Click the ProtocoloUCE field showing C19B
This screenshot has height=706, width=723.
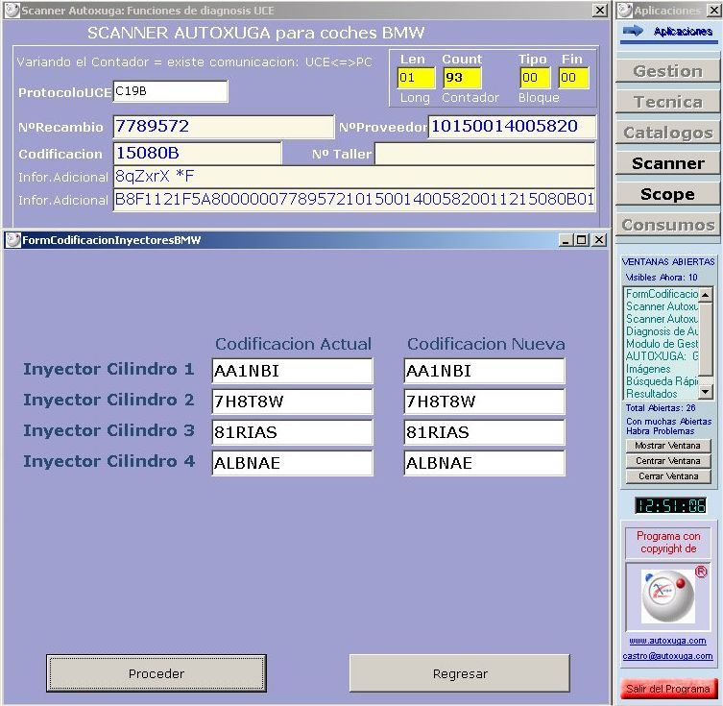click(x=170, y=91)
